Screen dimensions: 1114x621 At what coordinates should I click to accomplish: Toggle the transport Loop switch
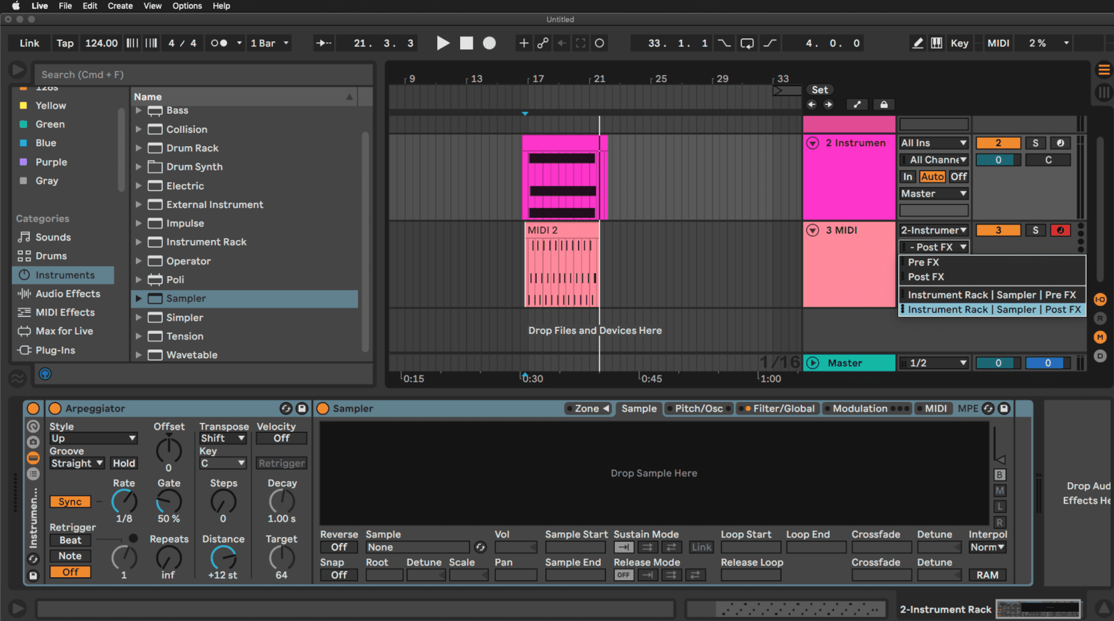coord(747,43)
